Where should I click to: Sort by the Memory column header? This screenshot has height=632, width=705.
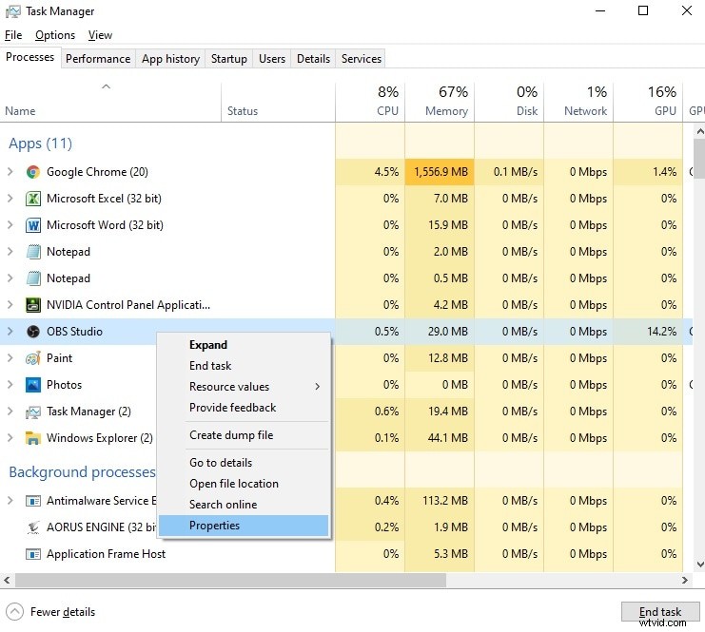coord(440,102)
